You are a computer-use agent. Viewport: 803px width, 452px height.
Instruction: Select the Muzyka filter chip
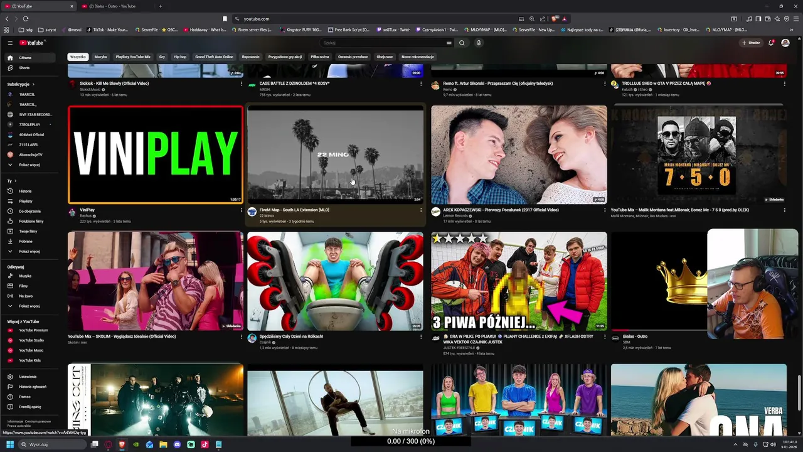tap(100, 56)
